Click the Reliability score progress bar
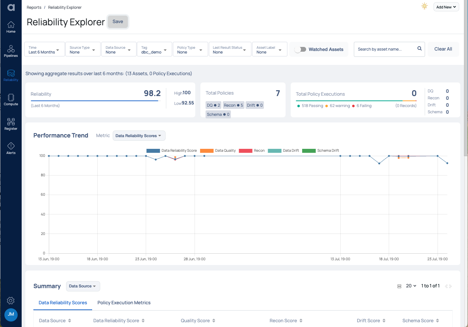 pos(95,101)
